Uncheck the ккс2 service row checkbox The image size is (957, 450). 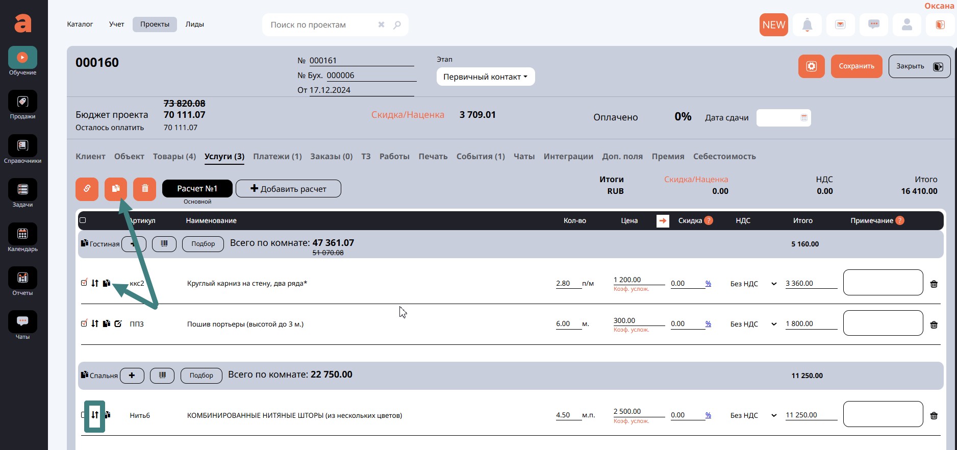point(84,283)
